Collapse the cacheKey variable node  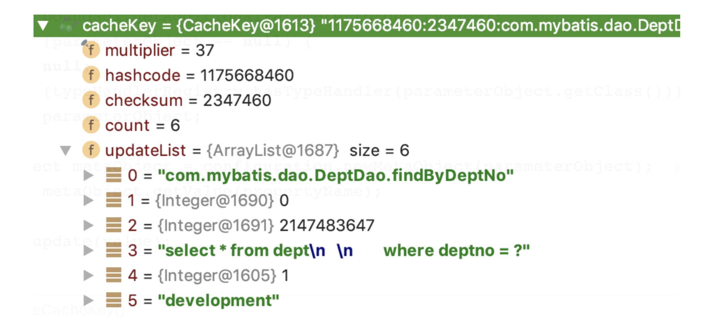(x=43, y=26)
